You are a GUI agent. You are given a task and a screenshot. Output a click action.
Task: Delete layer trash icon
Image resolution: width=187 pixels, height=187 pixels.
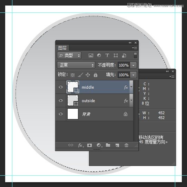pos(126,145)
